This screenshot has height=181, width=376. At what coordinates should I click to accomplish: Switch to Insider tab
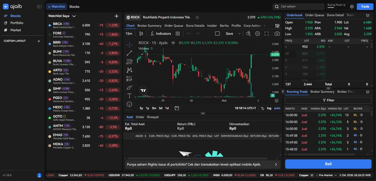(212, 26)
